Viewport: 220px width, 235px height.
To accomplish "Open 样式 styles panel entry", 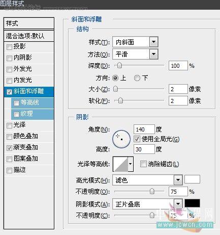I will click(x=29, y=23).
